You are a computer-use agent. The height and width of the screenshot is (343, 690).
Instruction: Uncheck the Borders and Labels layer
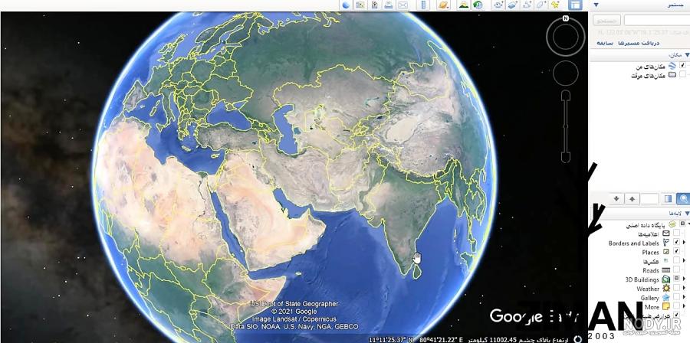pyautogui.click(x=676, y=243)
